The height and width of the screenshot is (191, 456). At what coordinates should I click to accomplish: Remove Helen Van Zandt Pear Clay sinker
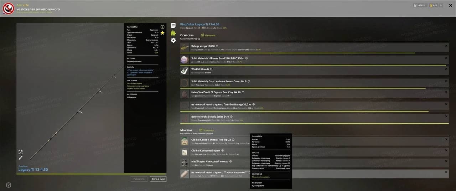point(446,92)
